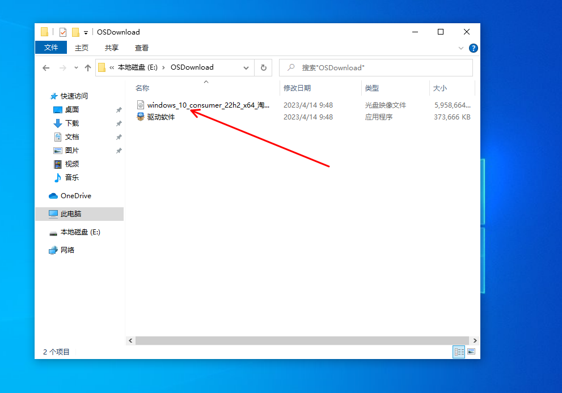Open 下载 in Quick Access
The height and width of the screenshot is (393, 562).
(x=71, y=123)
